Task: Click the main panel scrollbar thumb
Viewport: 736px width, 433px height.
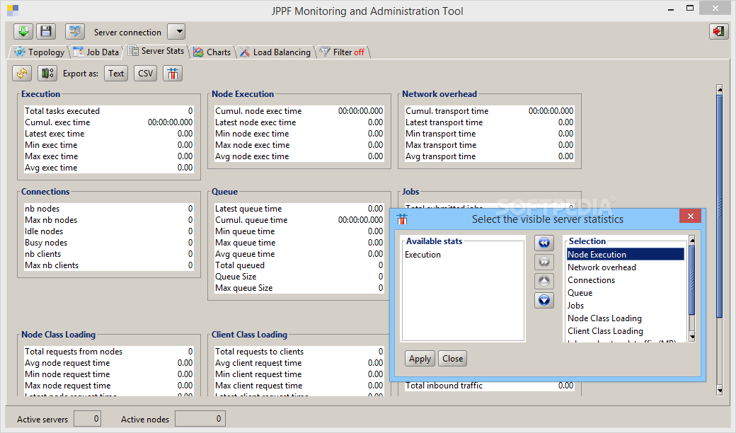Action: coord(720,207)
